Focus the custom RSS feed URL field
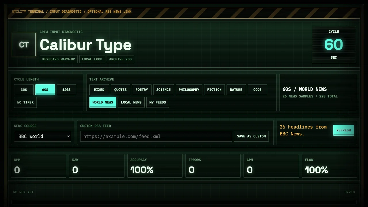The image size is (368, 207). pyautogui.click(x=156, y=136)
